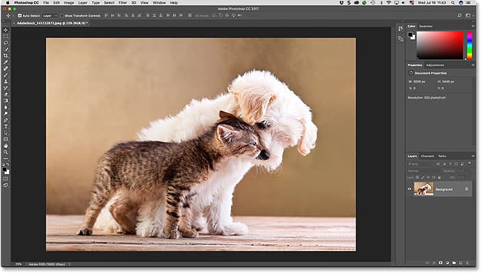The height and width of the screenshot is (275, 483).
Task: Select the Hand tool
Action: coord(5,145)
